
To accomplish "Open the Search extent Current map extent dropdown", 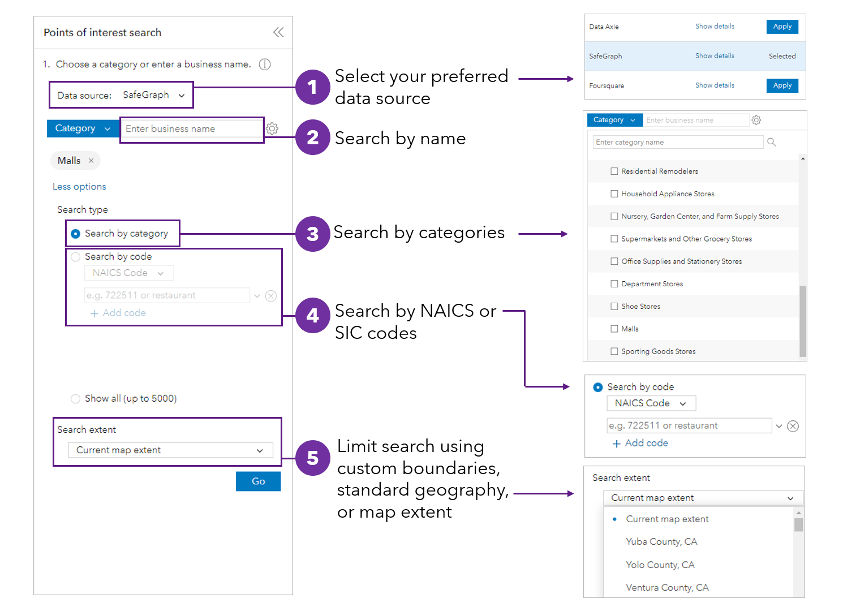I will pyautogui.click(x=170, y=450).
